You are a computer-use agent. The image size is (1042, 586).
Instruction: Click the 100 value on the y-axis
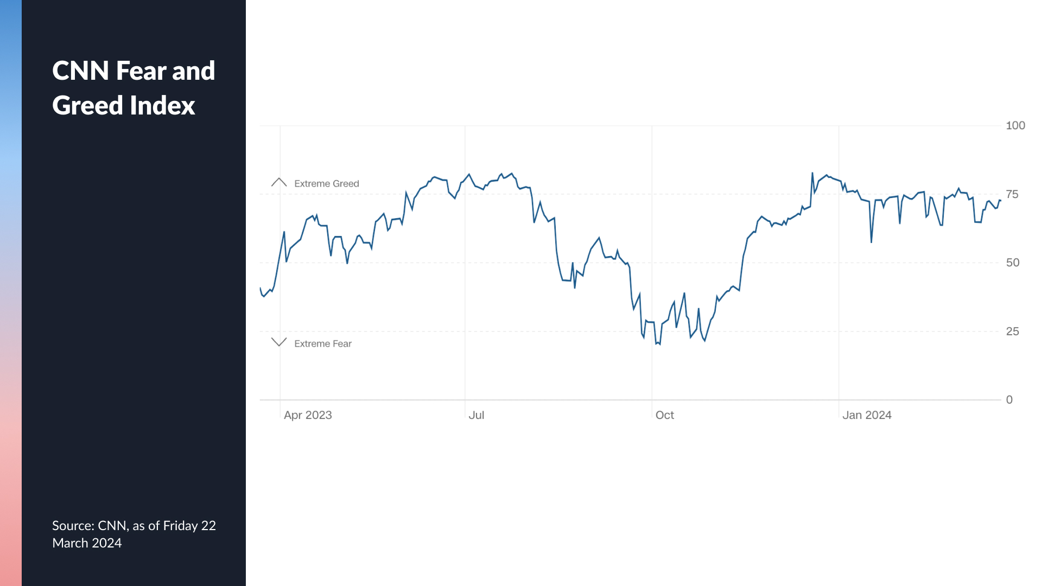pyautogui.click(x=1015, y=126)
